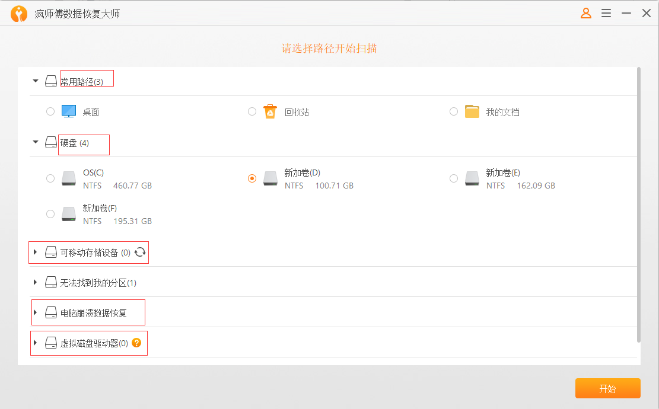
Task: Open help tip beside 虚拟磁盘驱动器
Action: [x=136, y=343]
